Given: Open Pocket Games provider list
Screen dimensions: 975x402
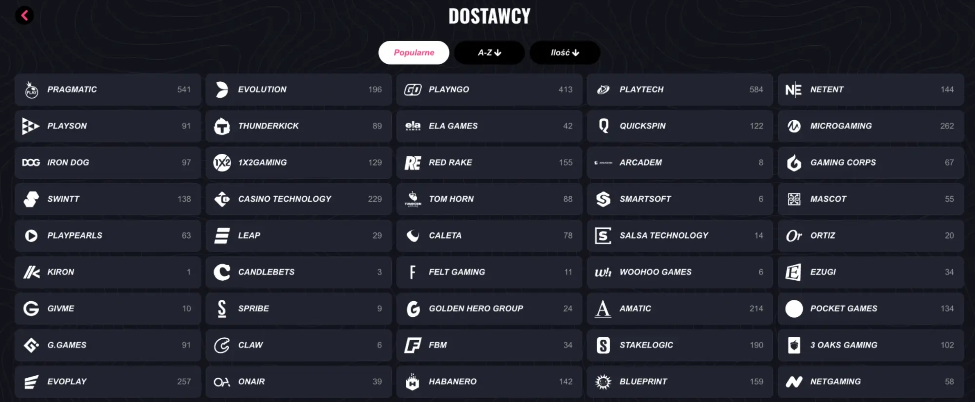Looking at the screenshot, I should click(871, 309).
